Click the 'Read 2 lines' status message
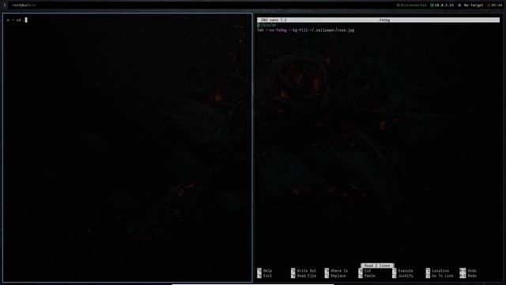 [x=377, y=266]
